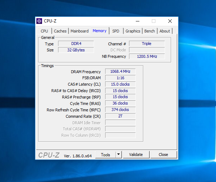
Task: Click the DRAM Frequency label
Action: [86, 72]
